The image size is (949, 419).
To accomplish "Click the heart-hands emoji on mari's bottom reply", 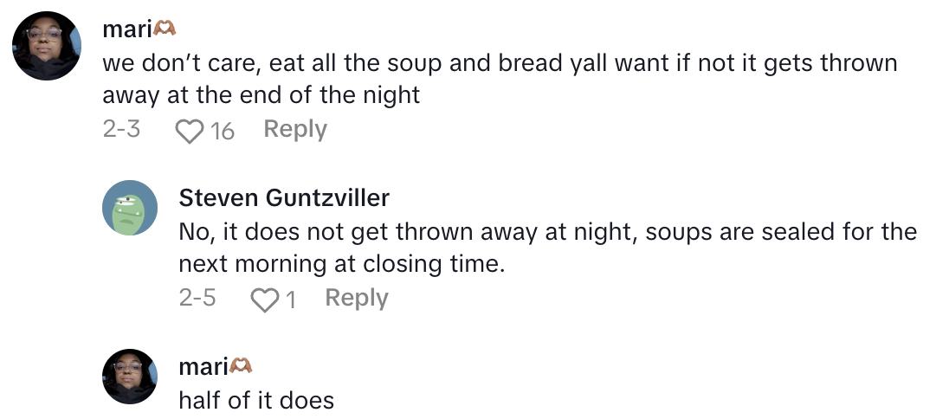I will click(240, 366).
